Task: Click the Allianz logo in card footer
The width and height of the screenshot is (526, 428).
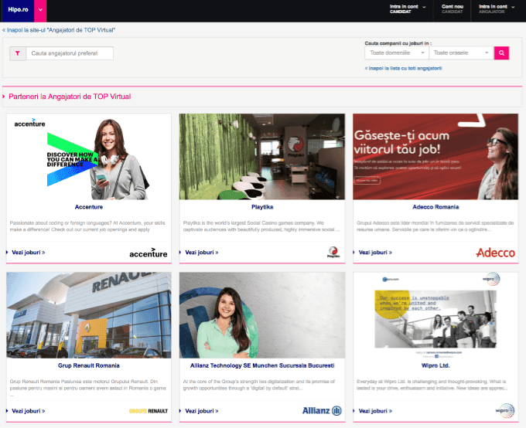Action: (x=322, y=410)
